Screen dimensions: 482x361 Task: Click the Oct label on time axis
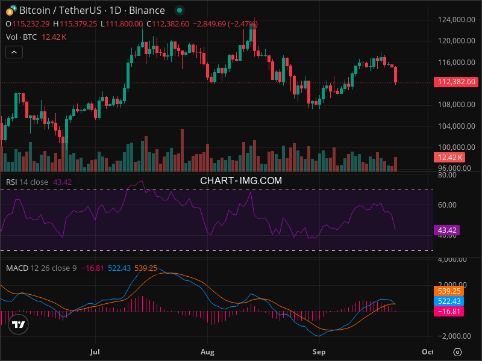[x=427, y=351]
